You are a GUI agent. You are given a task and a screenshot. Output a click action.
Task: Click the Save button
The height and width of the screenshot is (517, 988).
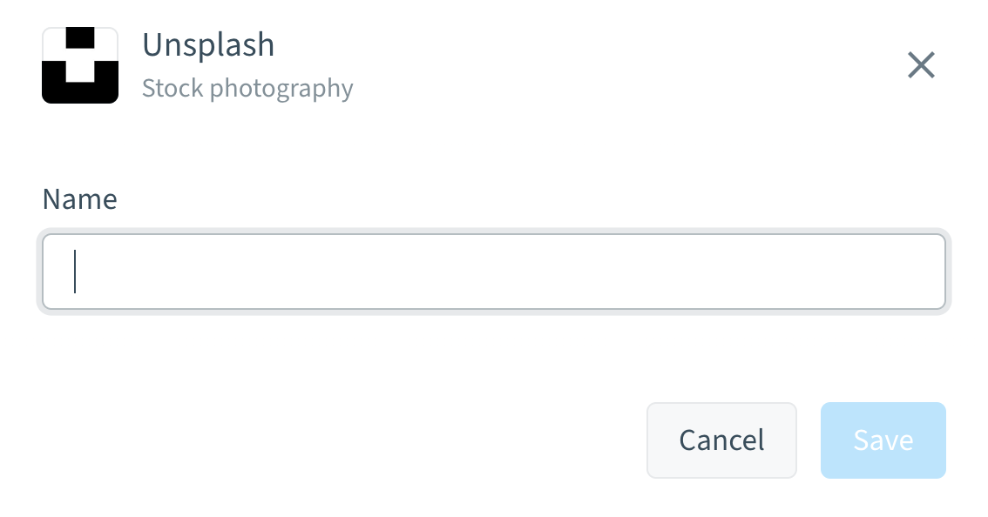883,440
